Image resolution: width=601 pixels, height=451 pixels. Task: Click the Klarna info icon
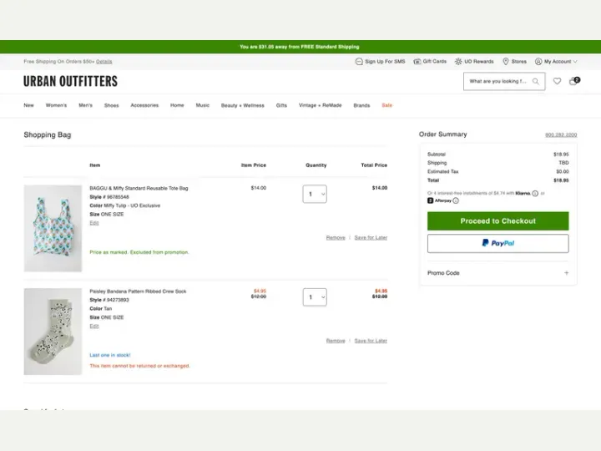tap(535, 193)
